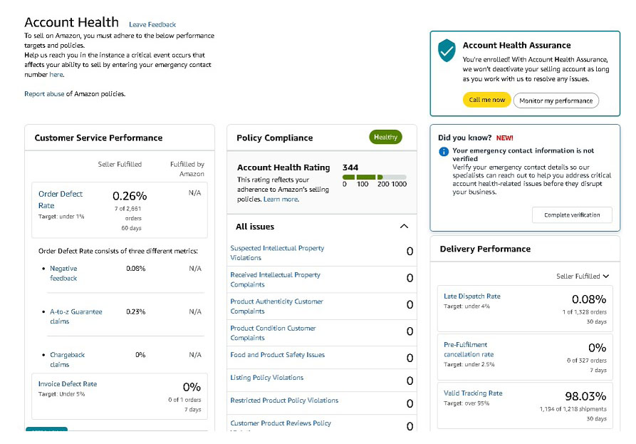Open the Late Dispatch Rate link
636x444 pixels.
(472, 296)
